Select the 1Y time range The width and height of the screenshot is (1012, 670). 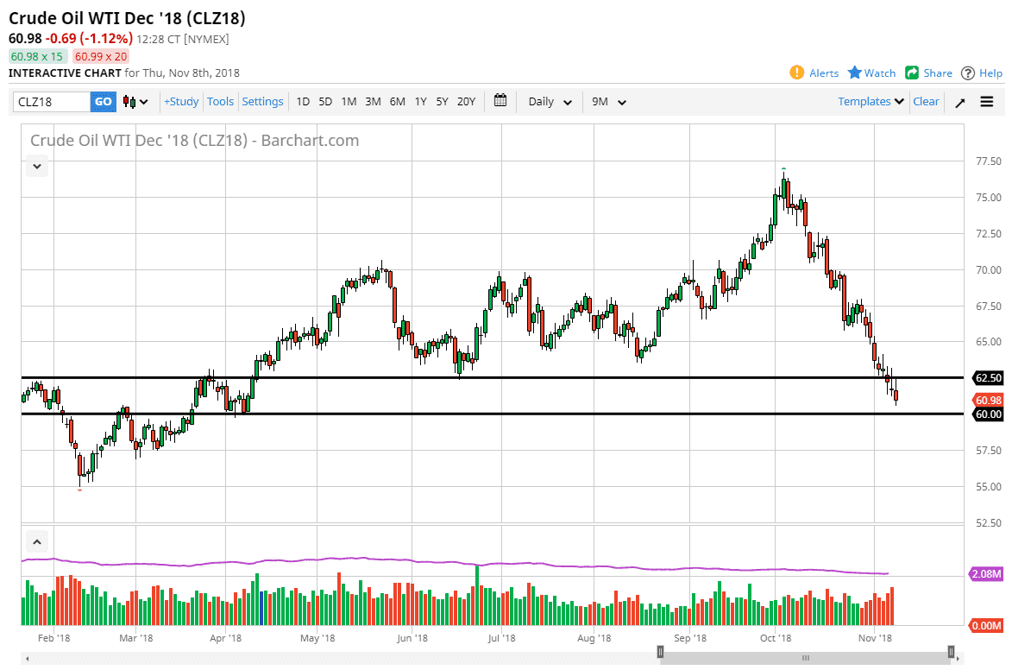[x=420, y=101]
